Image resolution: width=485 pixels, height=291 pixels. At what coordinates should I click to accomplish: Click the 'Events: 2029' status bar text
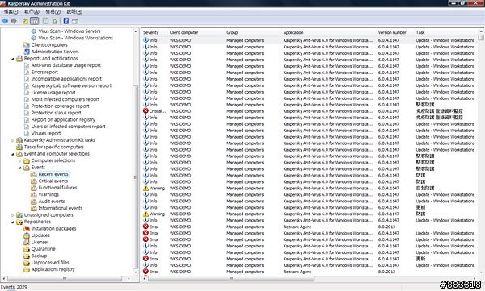click(x=14, y=287)
